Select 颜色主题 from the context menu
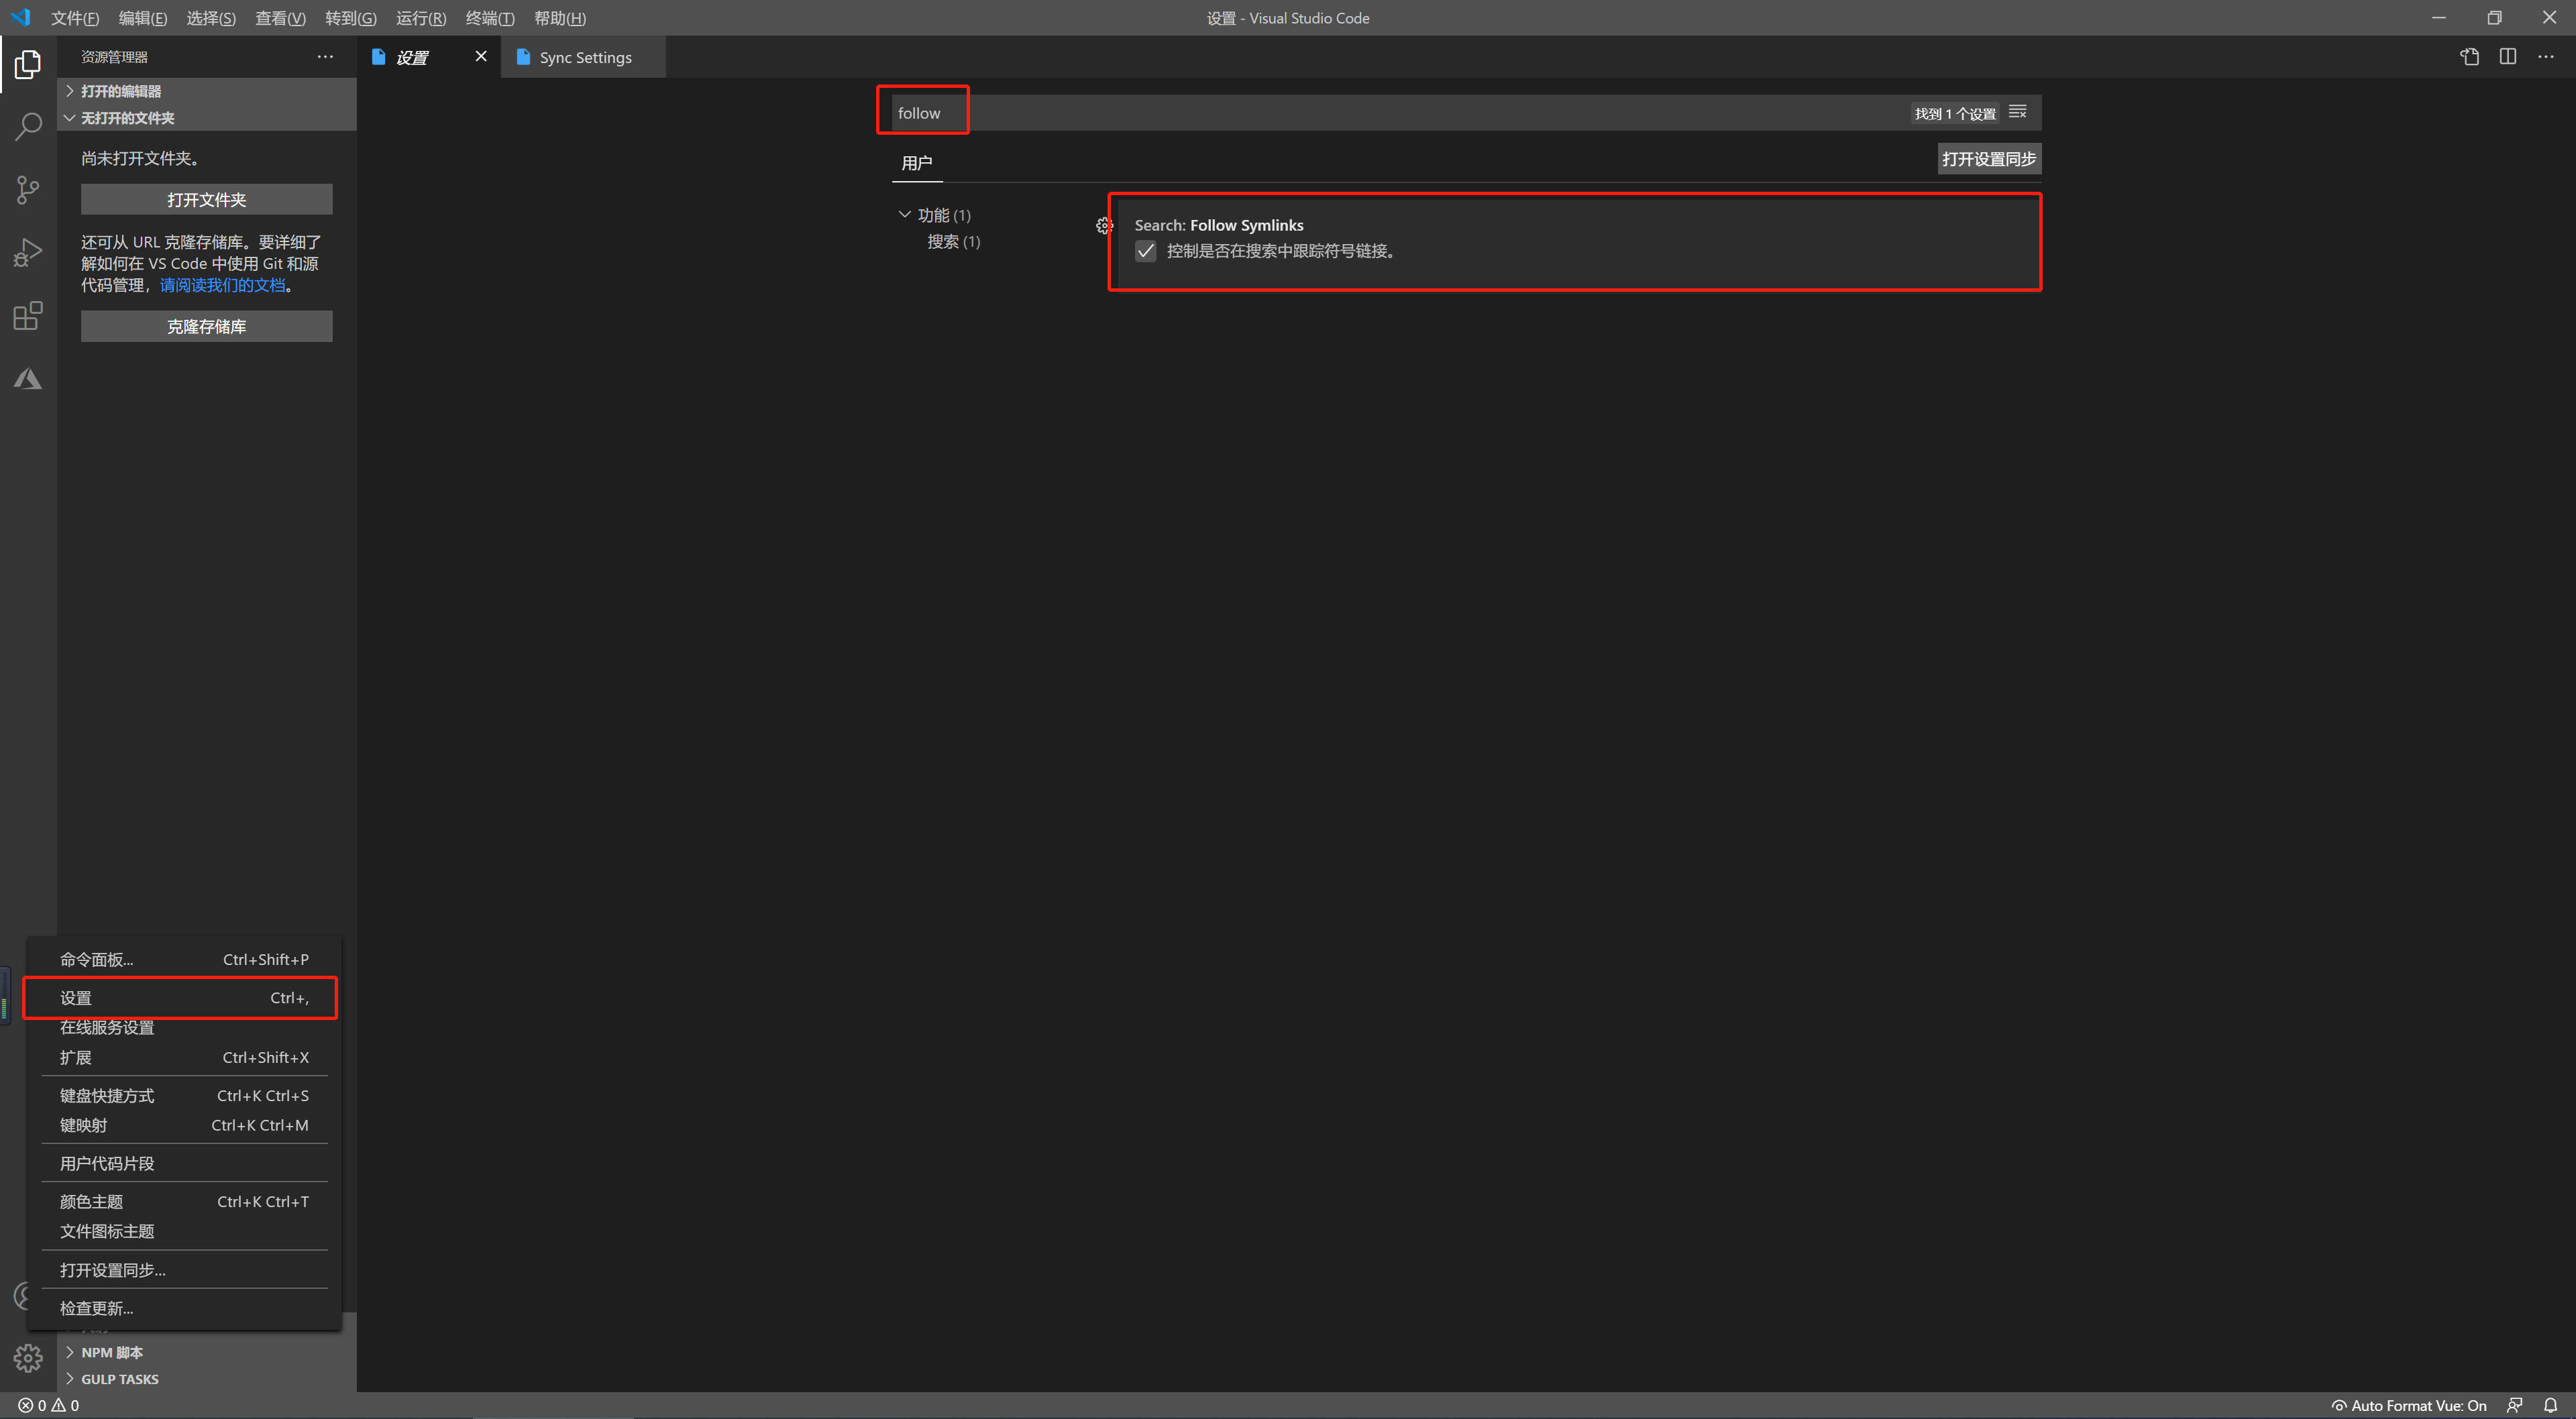The width and height of the screenshot is (2576, 1419). click(x=92, y=1201)
